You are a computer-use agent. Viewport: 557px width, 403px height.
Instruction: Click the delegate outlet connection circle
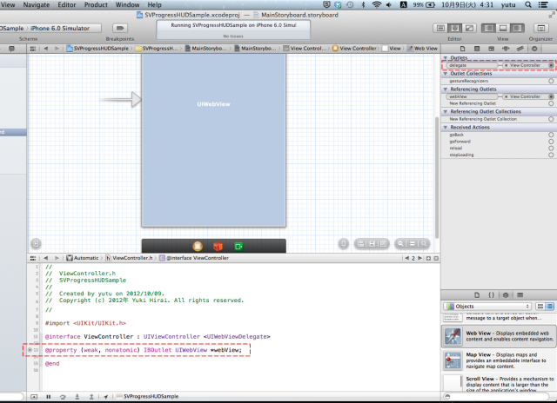click(x=551, y=65)
